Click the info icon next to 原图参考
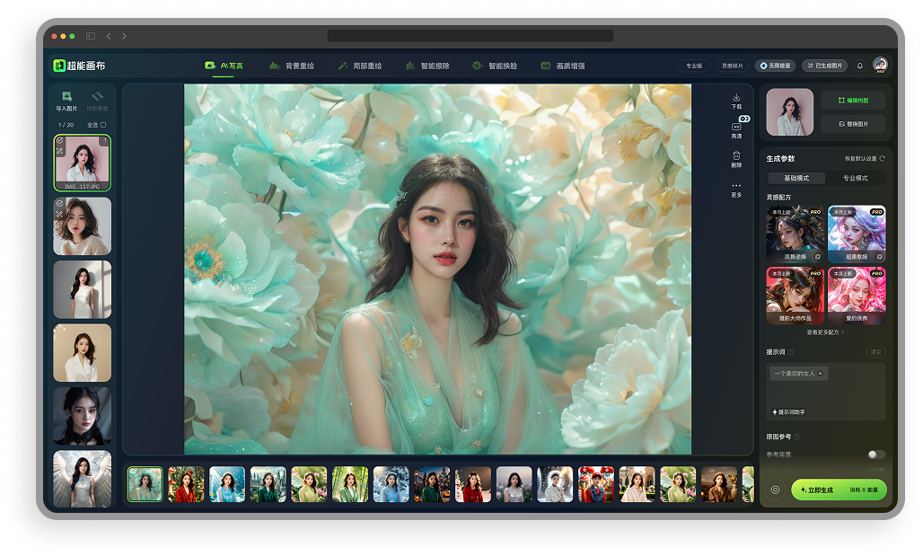This screenshot has height=556, width=923. (796, 437)
